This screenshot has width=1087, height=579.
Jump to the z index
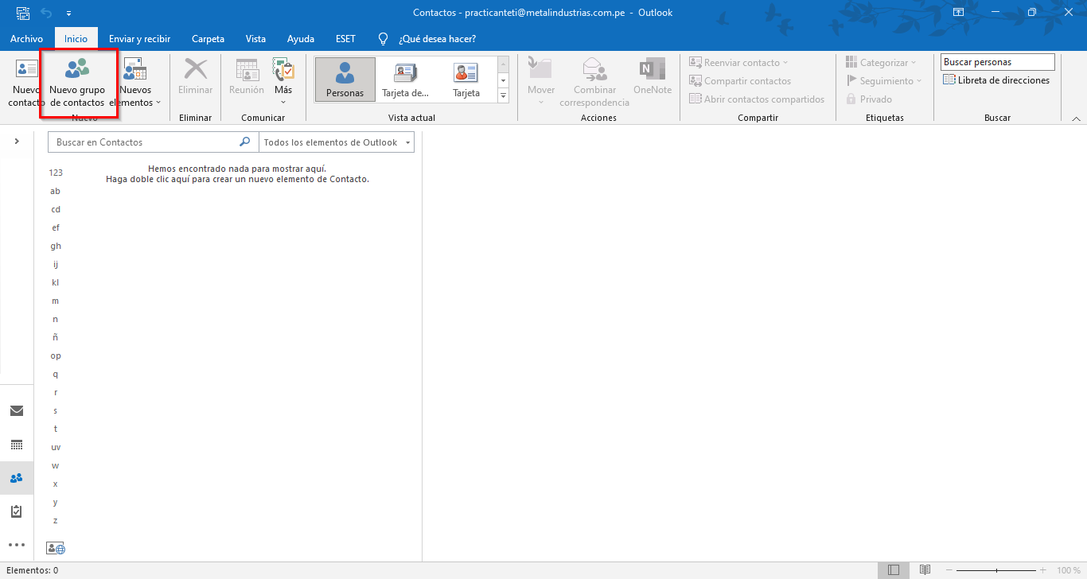pos(56,520)
